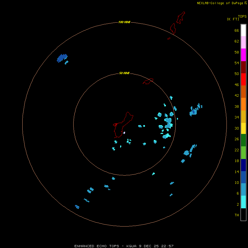Click the small island outline on 50 NMI ring

pyautogui.click(x=148, y=81)
